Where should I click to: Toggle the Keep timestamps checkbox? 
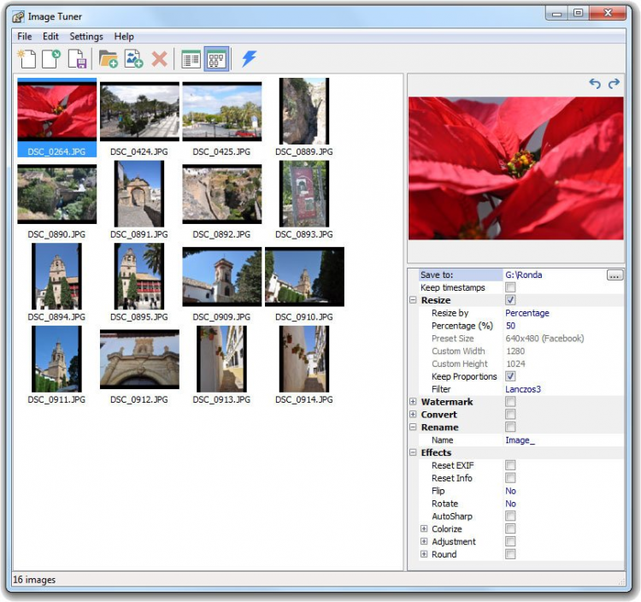(510, 287)
